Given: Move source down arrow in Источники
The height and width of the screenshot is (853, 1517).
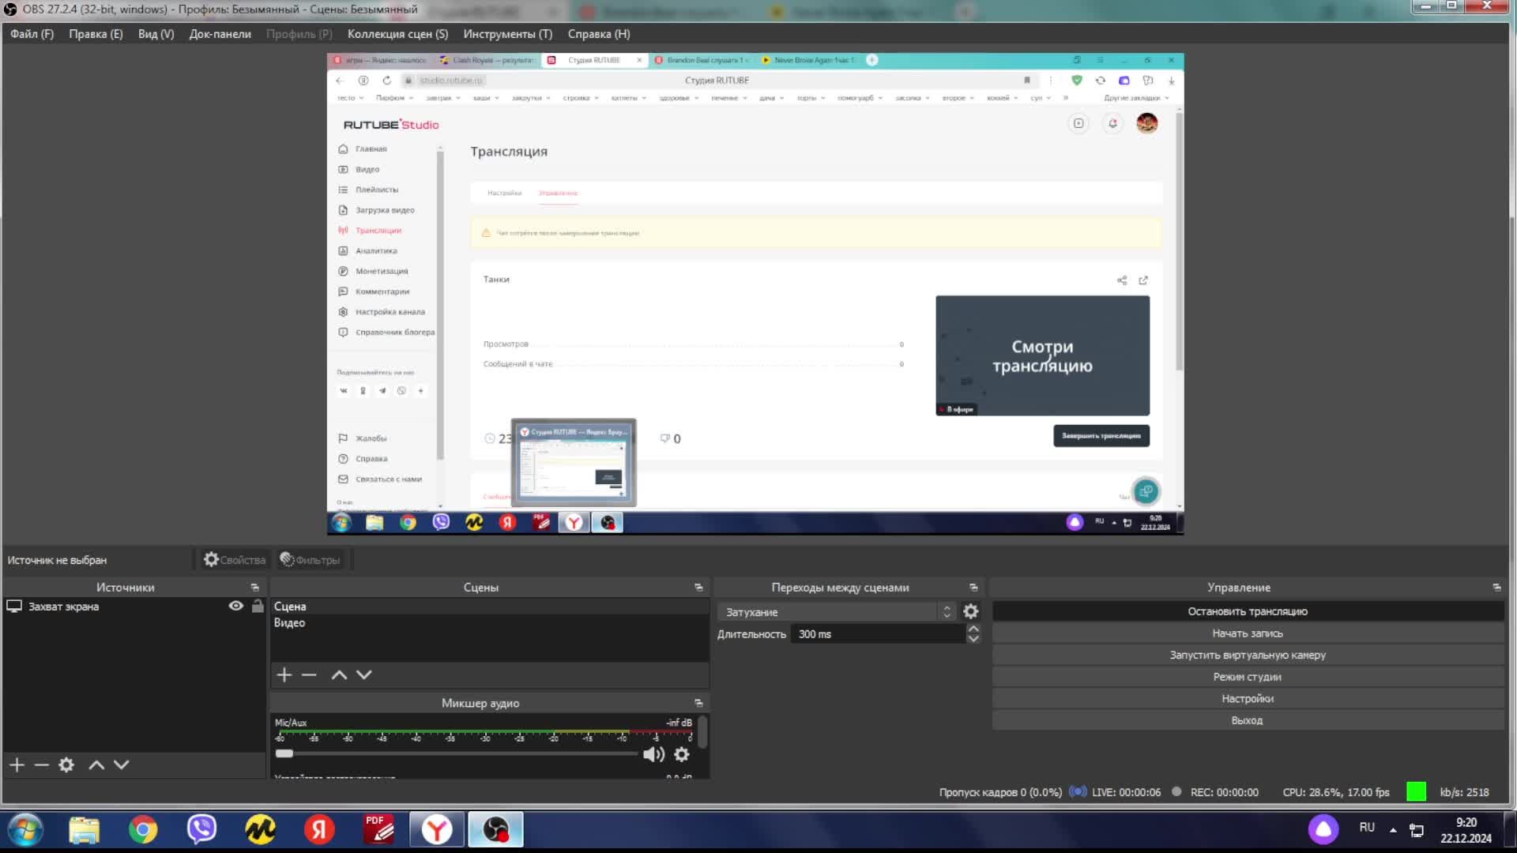Looking at the screenshot, I should click(x=121, y=765).
